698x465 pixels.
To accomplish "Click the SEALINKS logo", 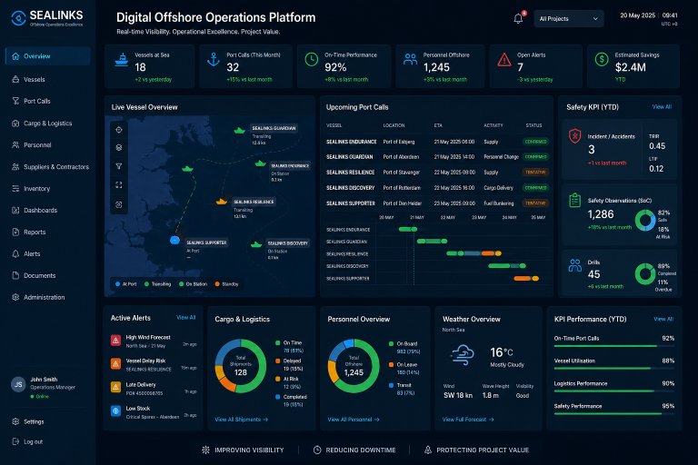I will (x=46, y=18).
